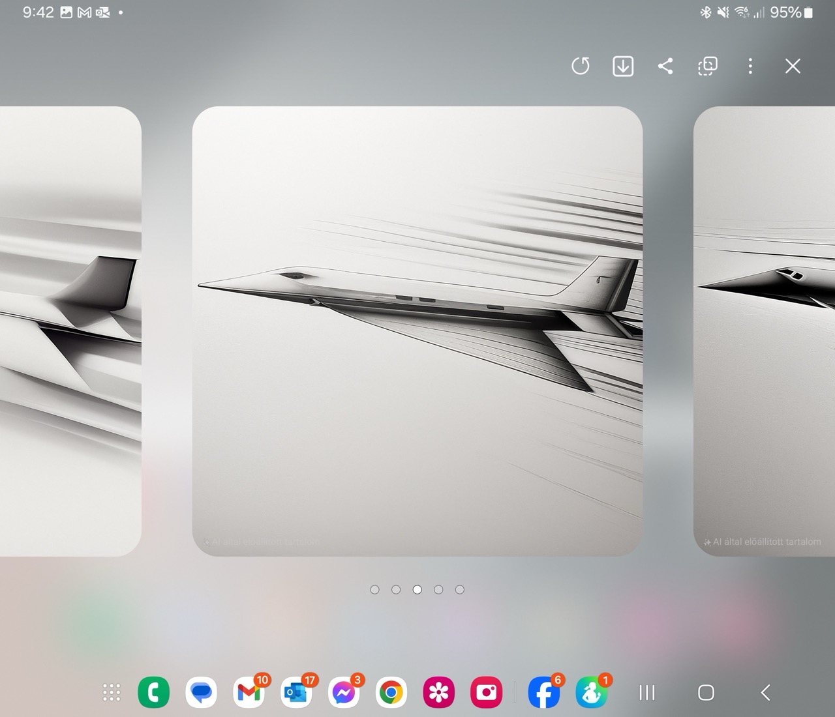Open Google Chrome browser
This screenshot has height=717, width=835.
(x=391, y=692)
